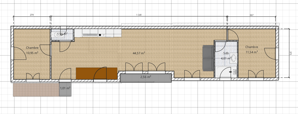
Task: Select the gray 2,56 m² exterior area
Action: point(146,78)
